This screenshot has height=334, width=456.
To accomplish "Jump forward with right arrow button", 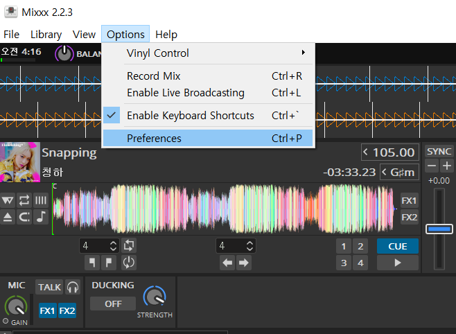I will (x=244, y=263).
